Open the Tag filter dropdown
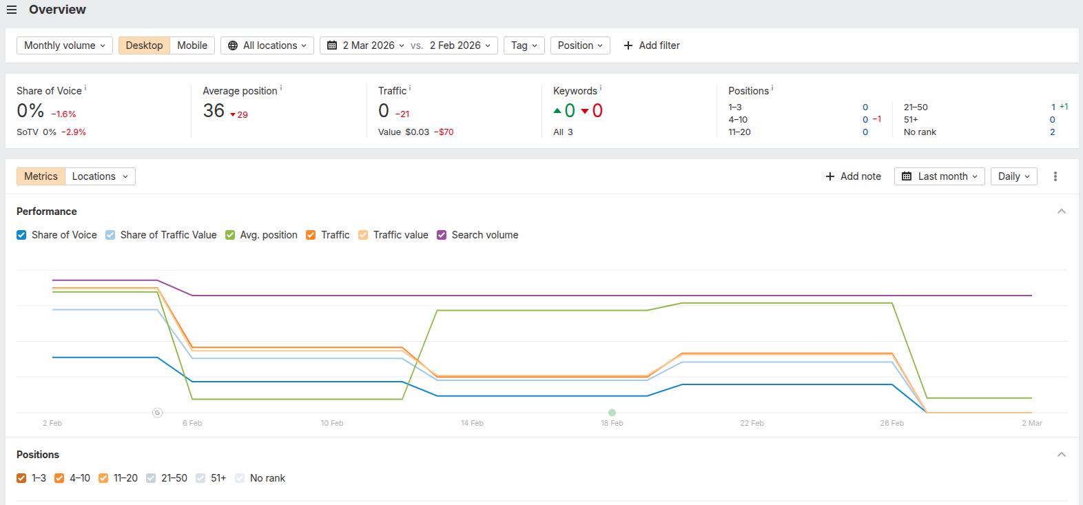Screen dimensions: 1083x505 [524, 45]
